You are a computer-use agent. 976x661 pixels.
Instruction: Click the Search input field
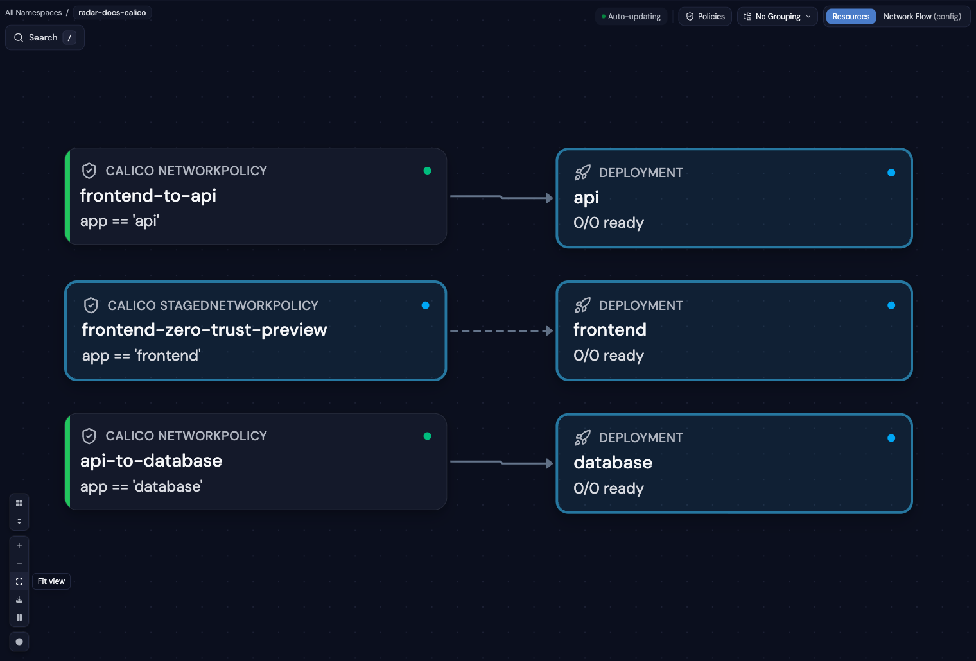pyautogui.click(x=45, y=37)
